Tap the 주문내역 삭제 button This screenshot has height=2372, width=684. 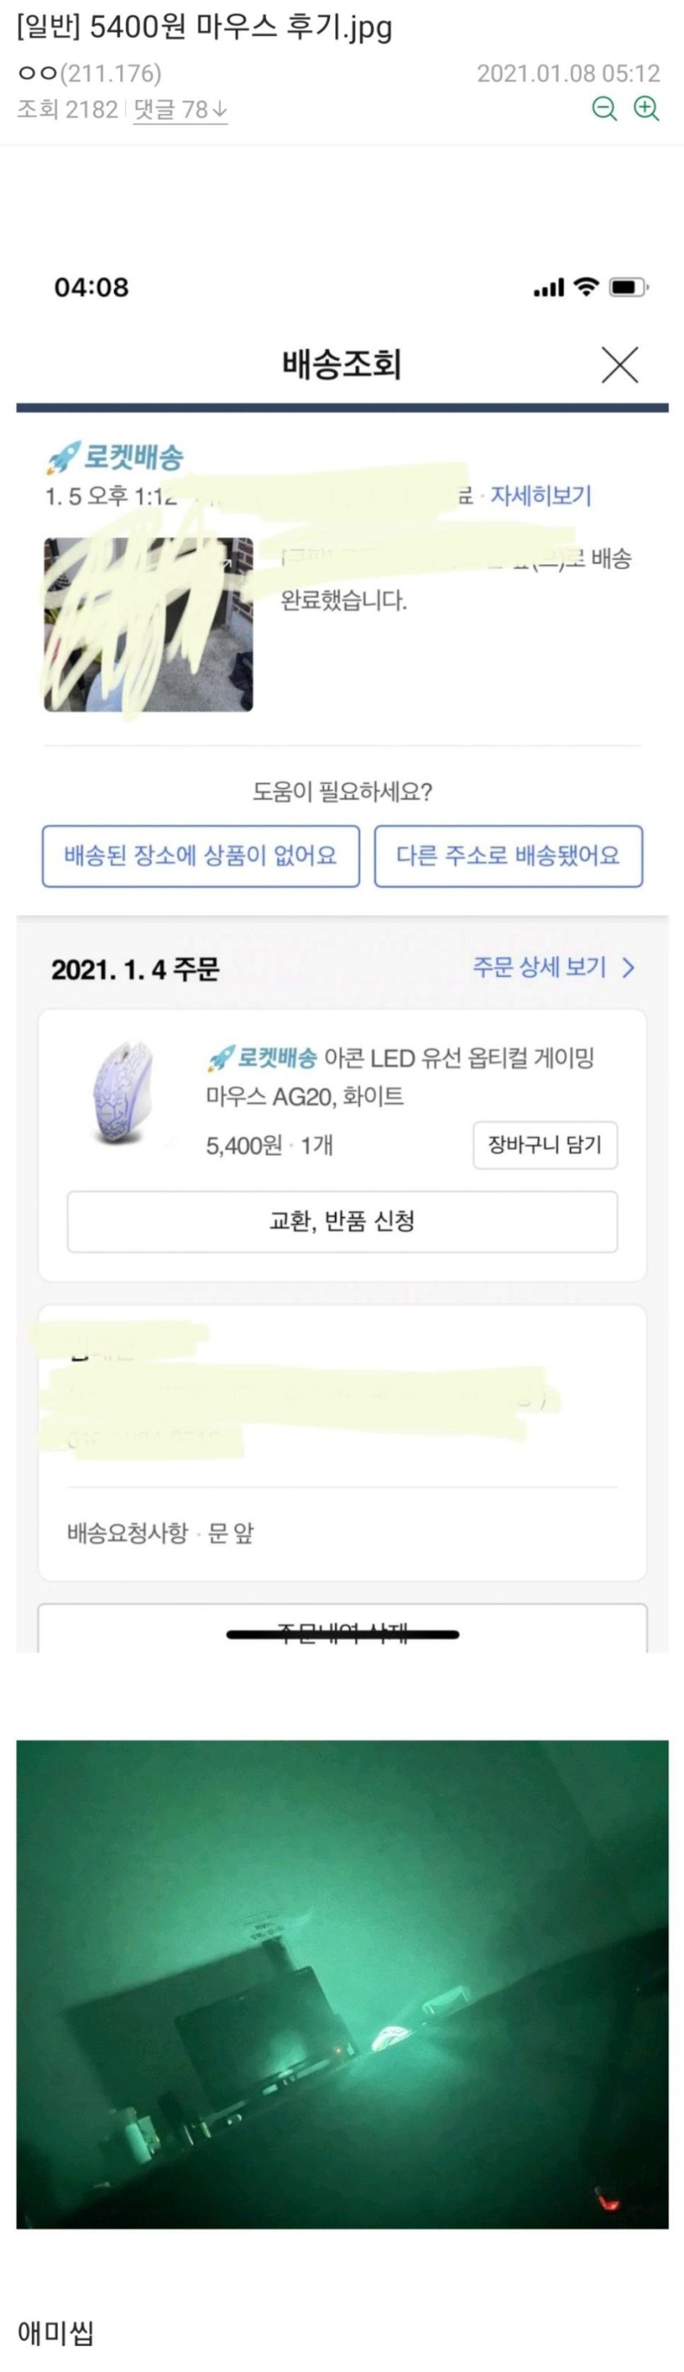click(342, 1631)
